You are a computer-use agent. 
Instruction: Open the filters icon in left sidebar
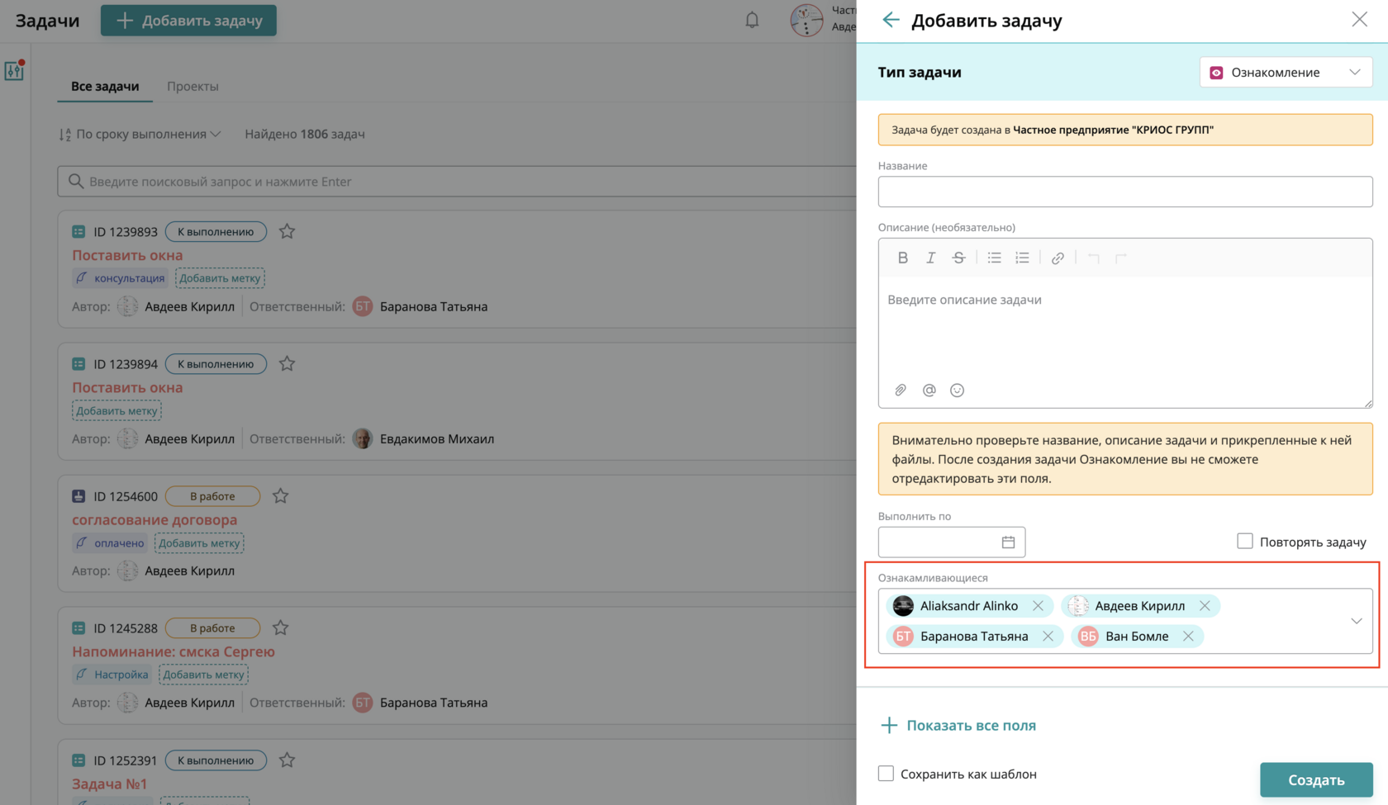point(14,71)
